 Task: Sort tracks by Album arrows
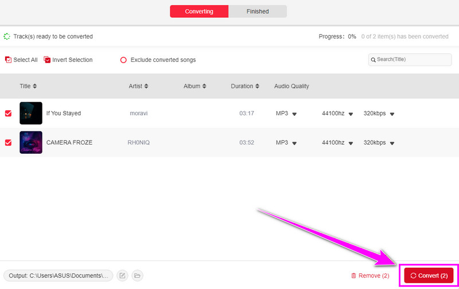(205, 87)
